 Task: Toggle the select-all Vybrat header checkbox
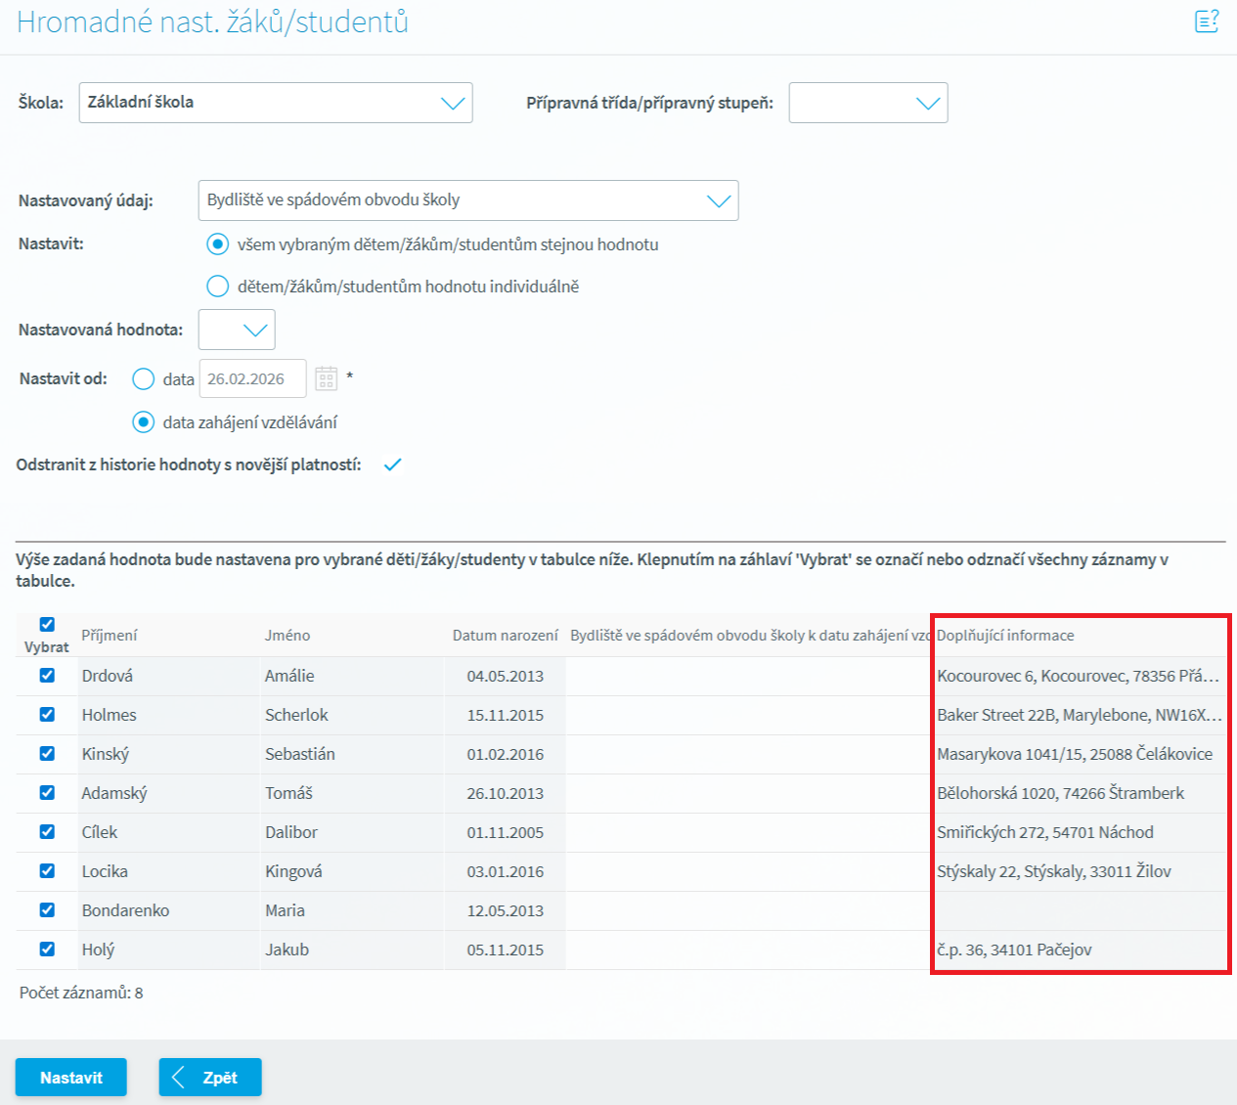pyautogui.click(x=47, y=624)
